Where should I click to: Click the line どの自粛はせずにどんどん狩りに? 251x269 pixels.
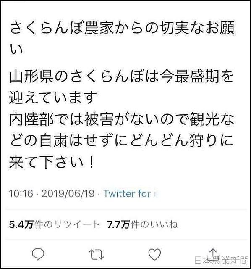(x=121, y=141)
